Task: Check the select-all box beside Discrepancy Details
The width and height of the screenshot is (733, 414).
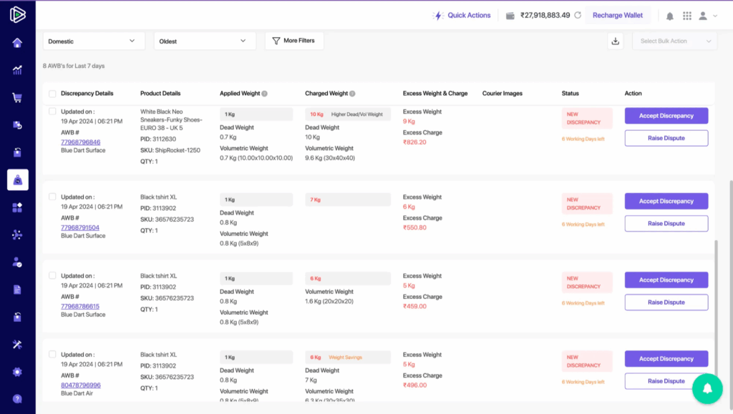Action: pos(52,94)
